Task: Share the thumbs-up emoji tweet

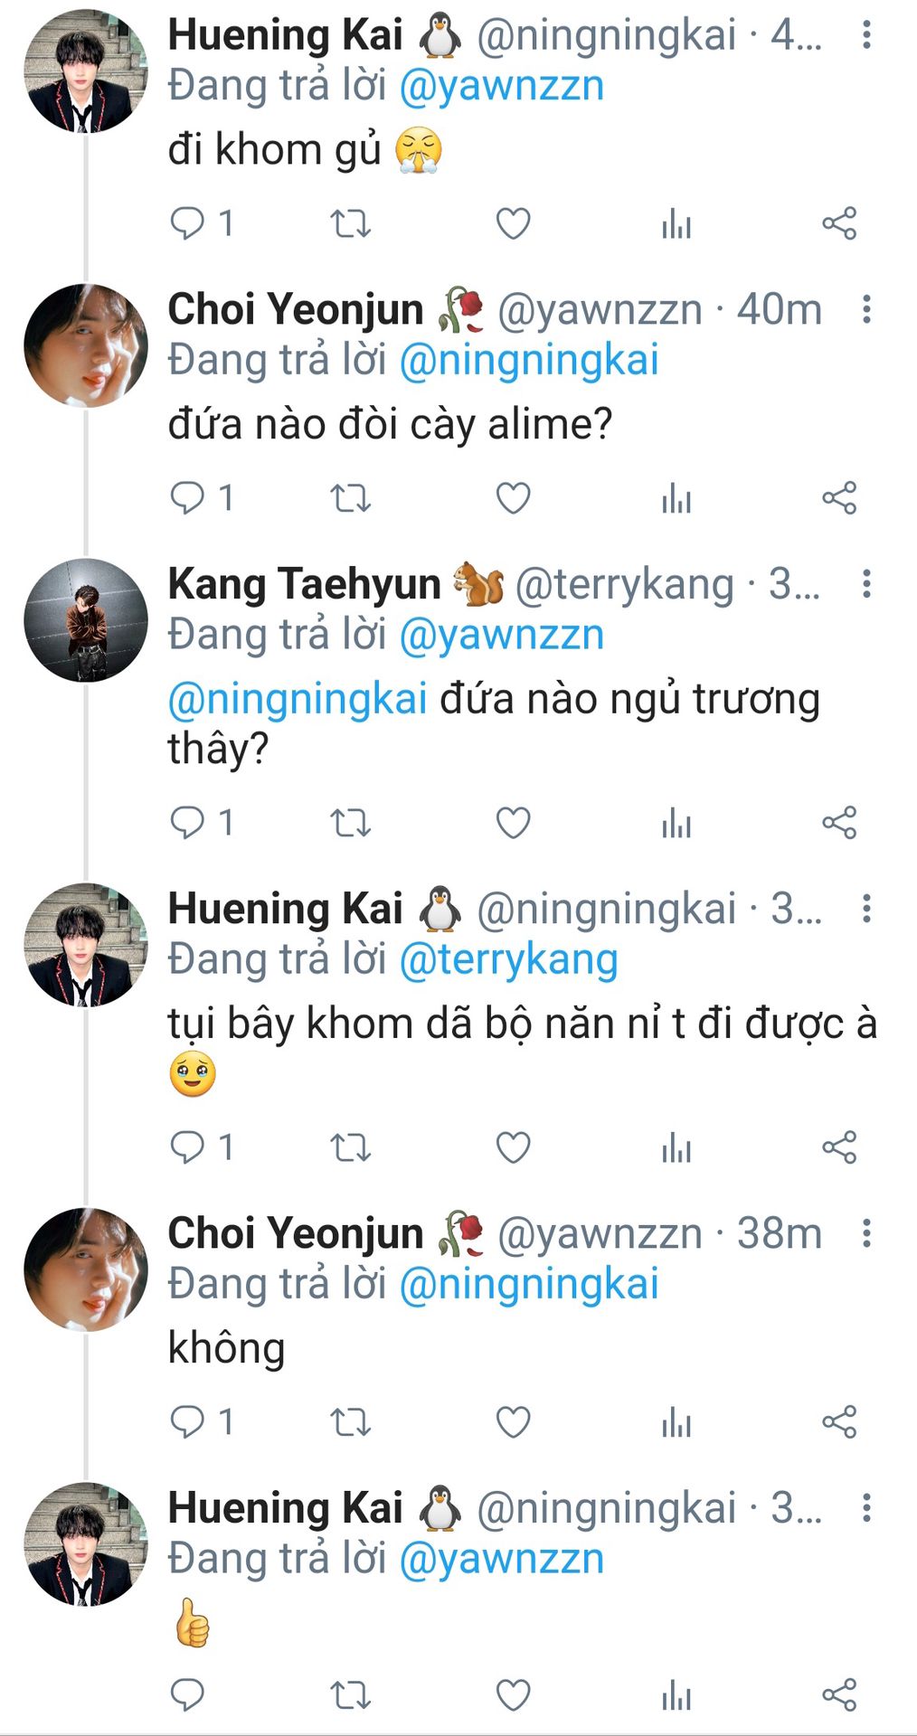Action: (838, 1695)
